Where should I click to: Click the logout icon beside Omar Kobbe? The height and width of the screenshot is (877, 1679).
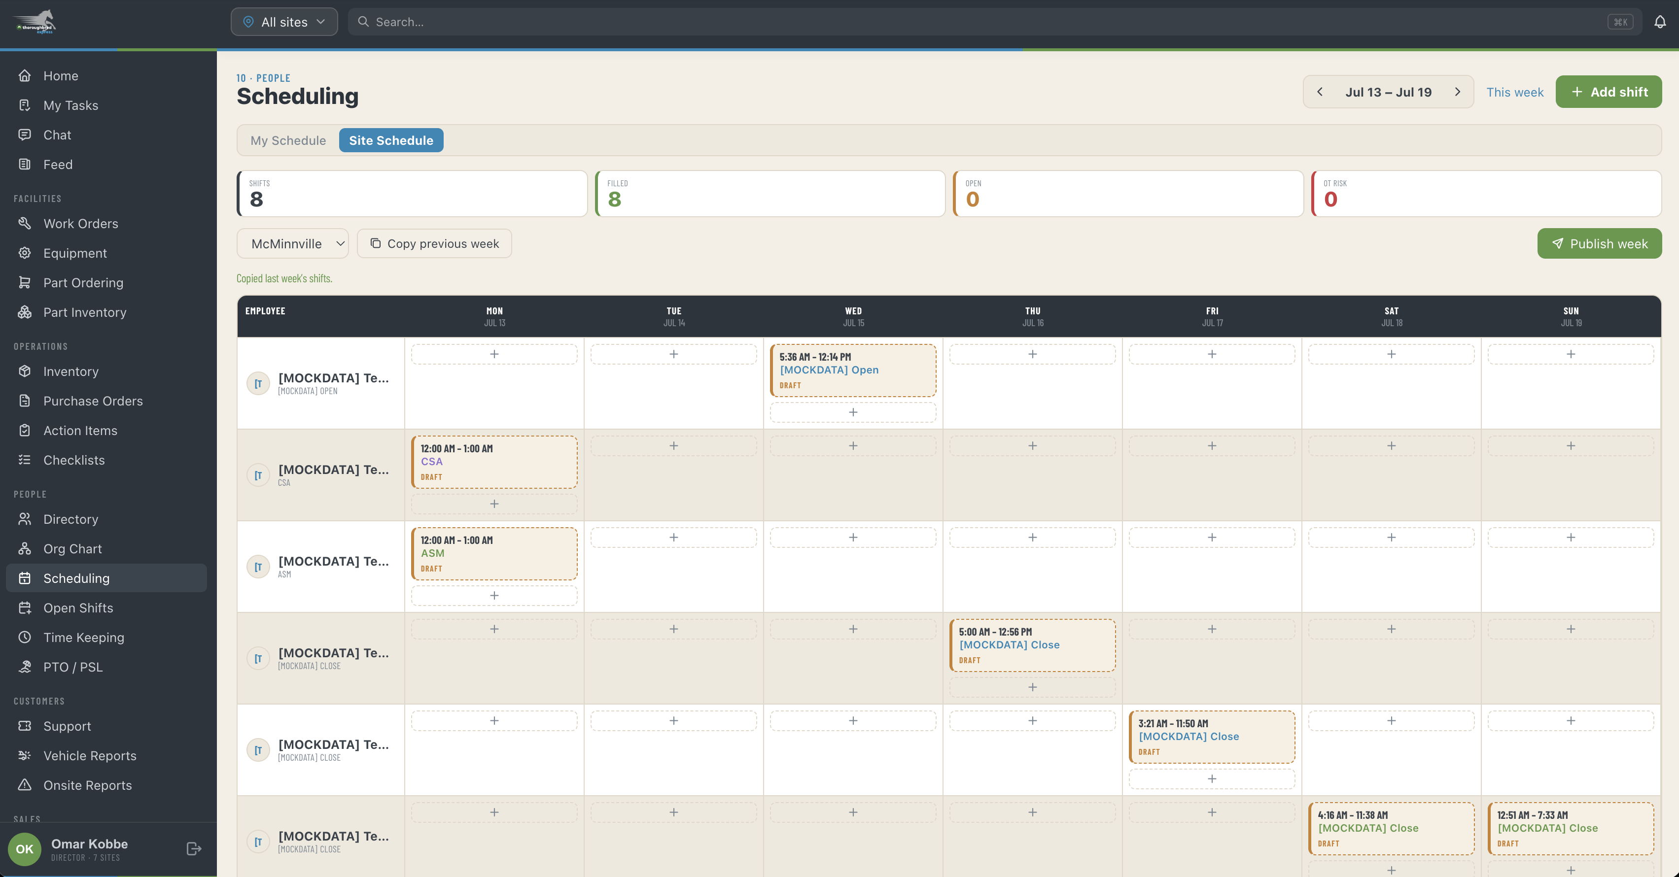point(194,848)
